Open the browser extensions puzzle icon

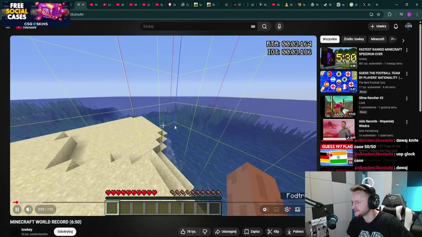point(389,14)
